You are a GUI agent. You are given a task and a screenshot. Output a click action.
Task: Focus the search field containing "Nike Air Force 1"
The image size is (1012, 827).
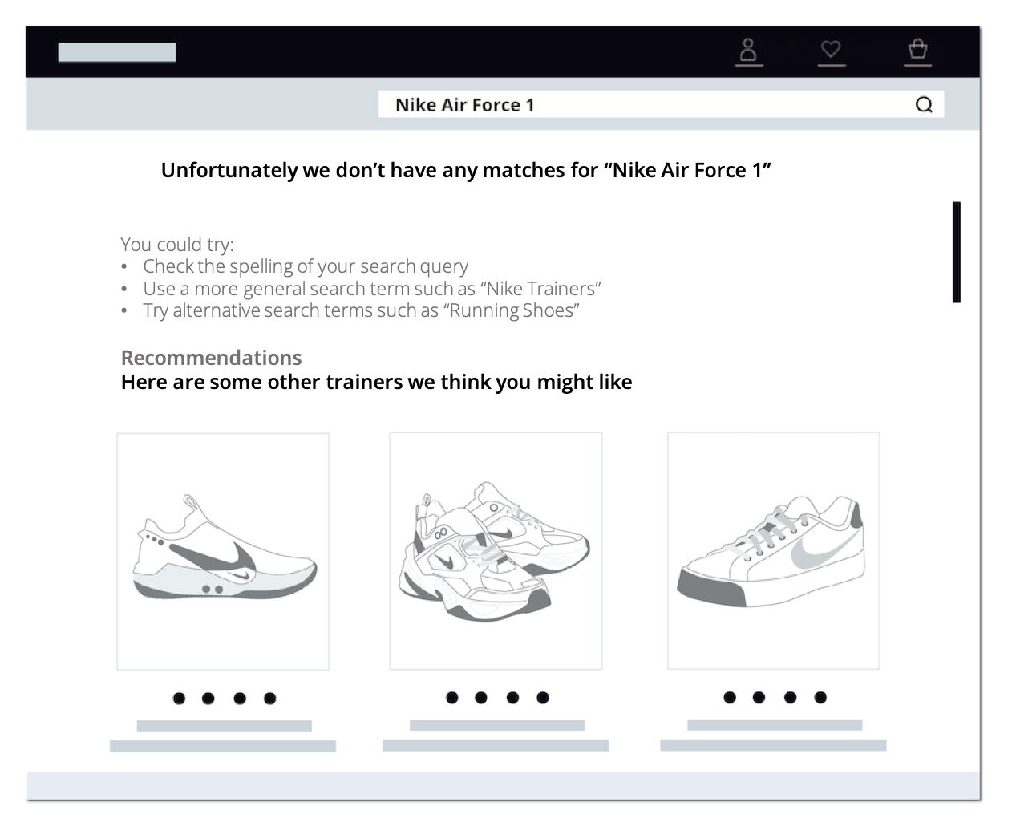click(661, 104)
